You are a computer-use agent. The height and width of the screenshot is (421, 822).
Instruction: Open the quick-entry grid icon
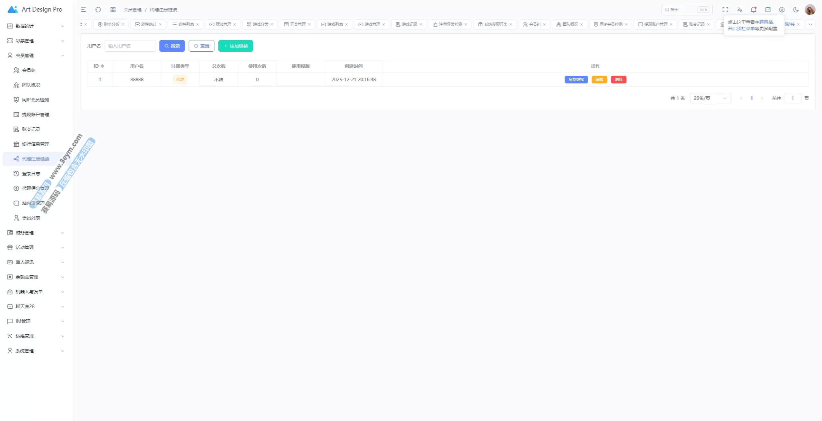[113, 10]
